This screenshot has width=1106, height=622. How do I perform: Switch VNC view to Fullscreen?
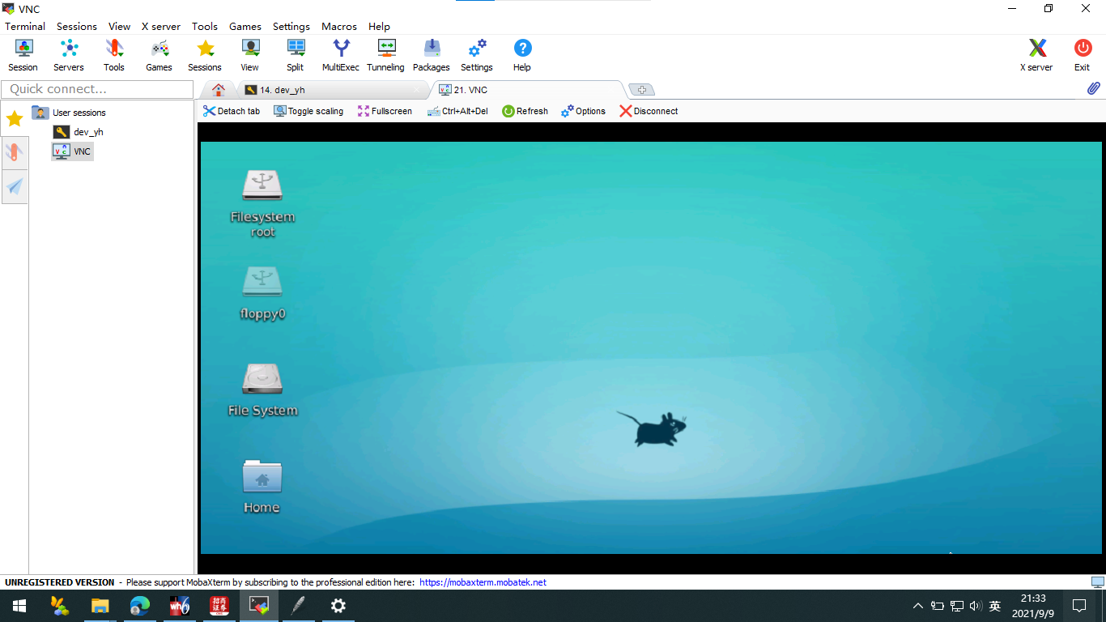pos(385,111)
